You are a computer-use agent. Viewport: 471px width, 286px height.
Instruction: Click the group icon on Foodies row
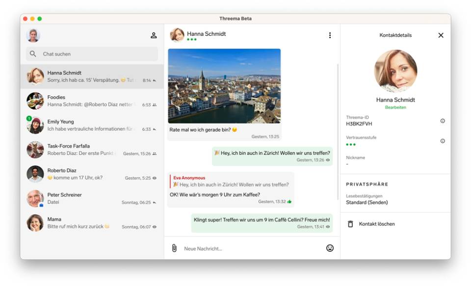coord(155,105)
